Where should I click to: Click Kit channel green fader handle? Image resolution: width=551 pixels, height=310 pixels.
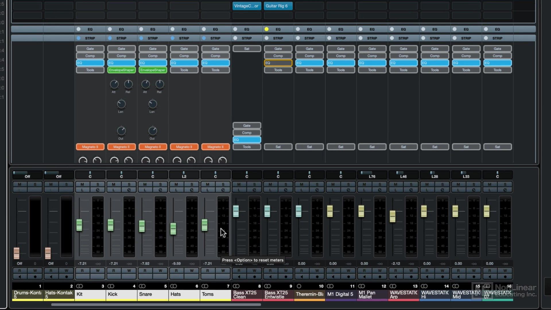pos(79,225)
